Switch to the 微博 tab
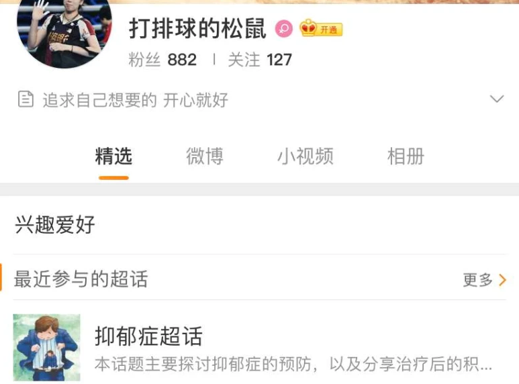 pos(205,156)
